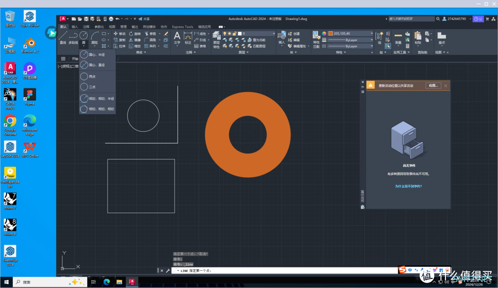Select the 多段线 polyline tool

click(x=73, y=37)
